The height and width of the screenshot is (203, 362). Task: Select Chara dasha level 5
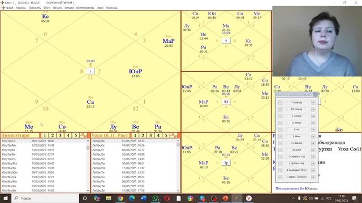(166, 135)
